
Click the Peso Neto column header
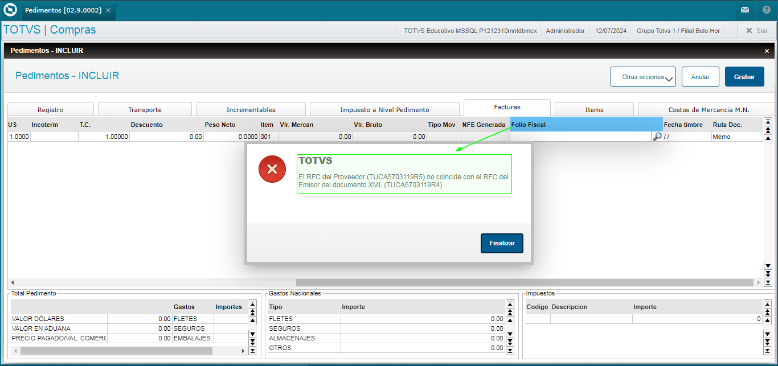coord(232,125)
